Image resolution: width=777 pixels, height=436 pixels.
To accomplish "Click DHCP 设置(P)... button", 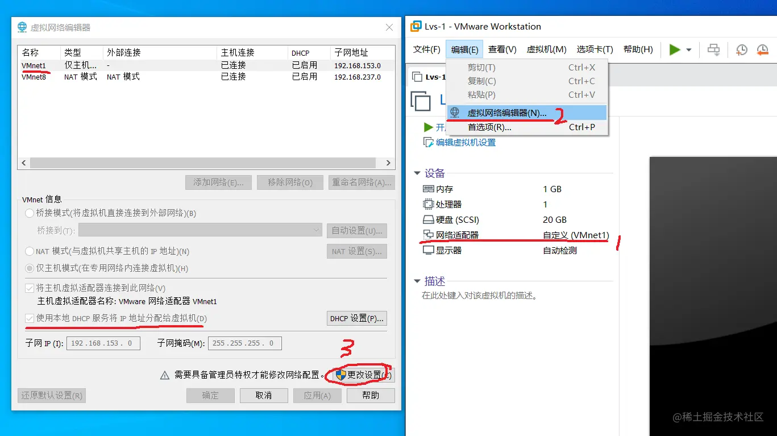I will pos(357,318).
